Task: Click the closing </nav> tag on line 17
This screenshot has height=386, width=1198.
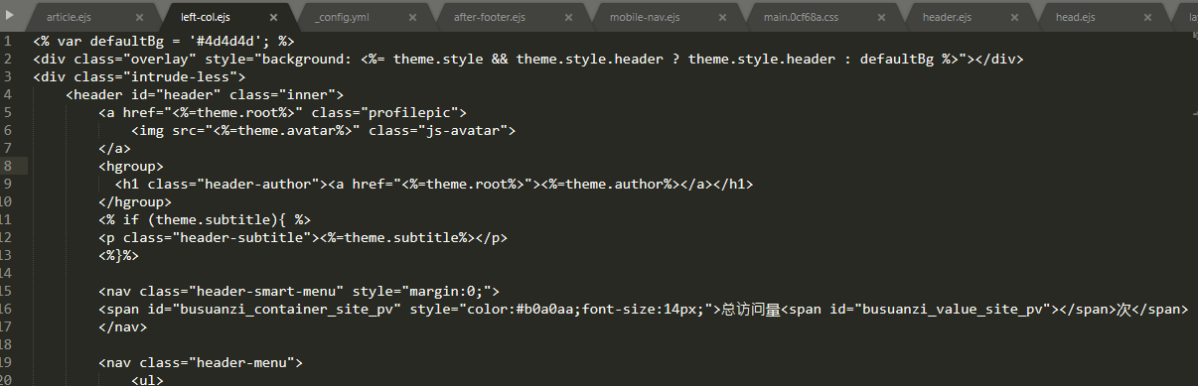Action: tap(123, 326)
